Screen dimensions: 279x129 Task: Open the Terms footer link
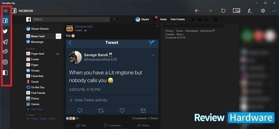coord(179,31)
